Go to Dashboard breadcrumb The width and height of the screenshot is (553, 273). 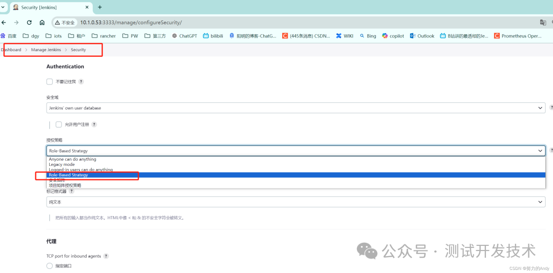(x=11, y=50)
